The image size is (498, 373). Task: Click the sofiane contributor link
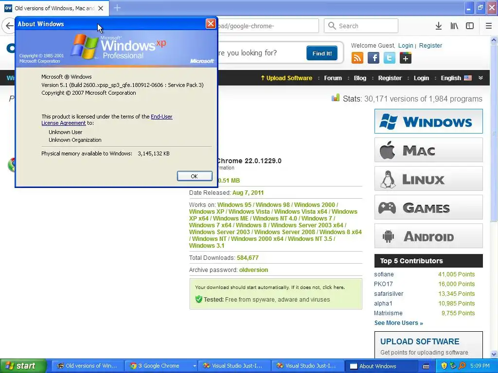coord(384,274)
